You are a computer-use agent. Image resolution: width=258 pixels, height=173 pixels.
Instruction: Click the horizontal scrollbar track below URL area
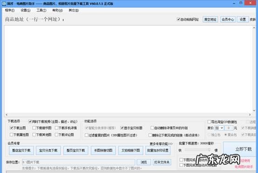129,114
